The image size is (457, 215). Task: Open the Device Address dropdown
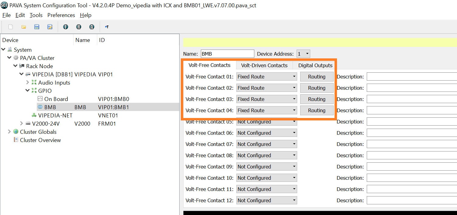(303, 54)
